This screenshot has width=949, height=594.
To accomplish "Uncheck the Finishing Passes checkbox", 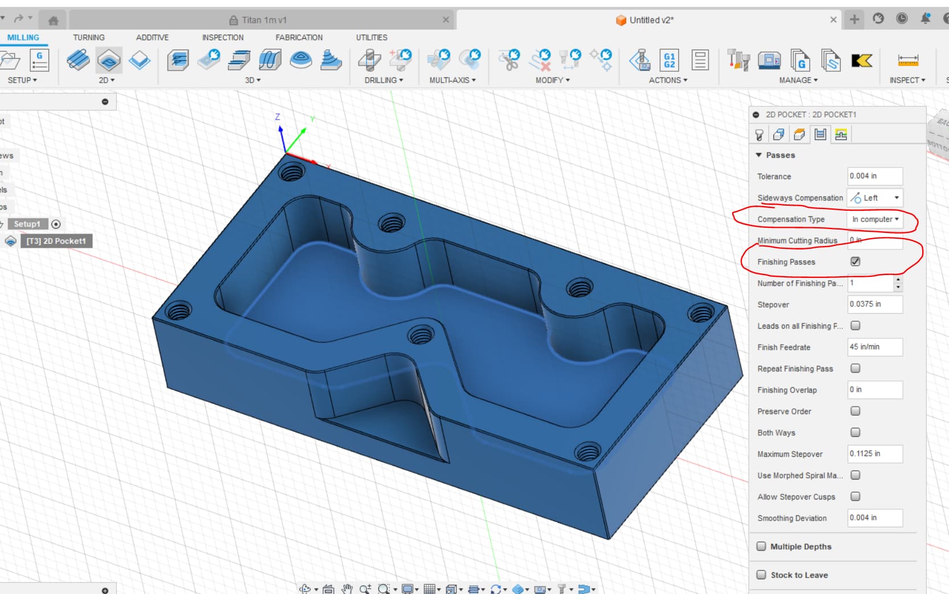I will 856,261.
